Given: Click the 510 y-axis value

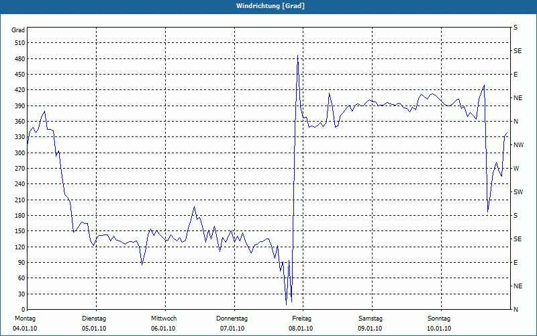Looking at the screenshot, I should (20, 43).
